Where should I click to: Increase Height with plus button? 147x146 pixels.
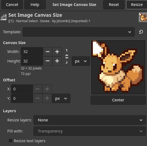(57, 61)
